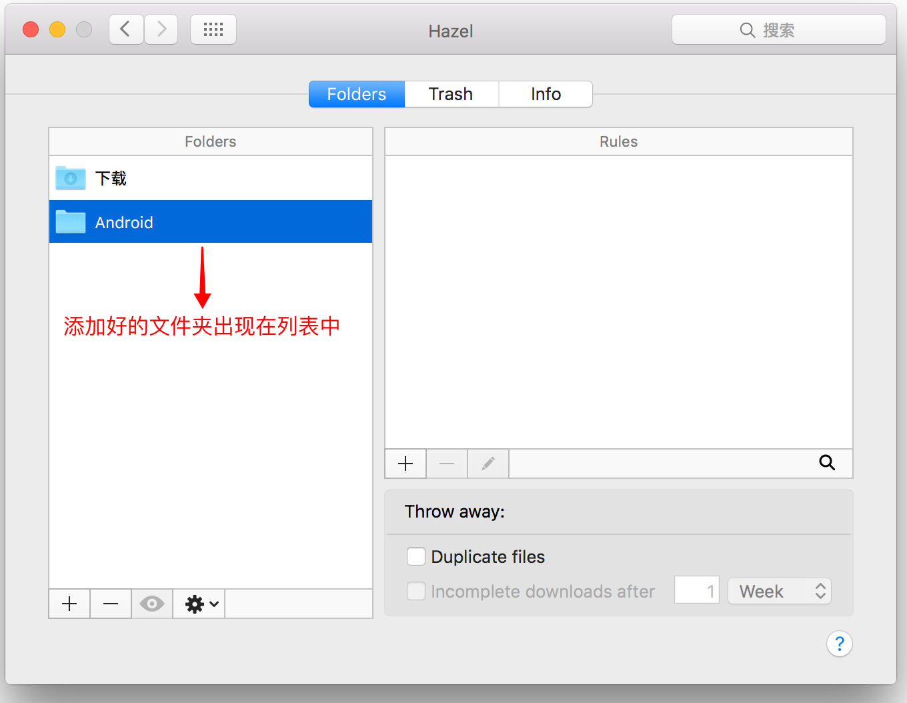Toggle the Incomplete downloads after checkbox
This screenshot has height=703, width=907.
(x=416, y=591)
